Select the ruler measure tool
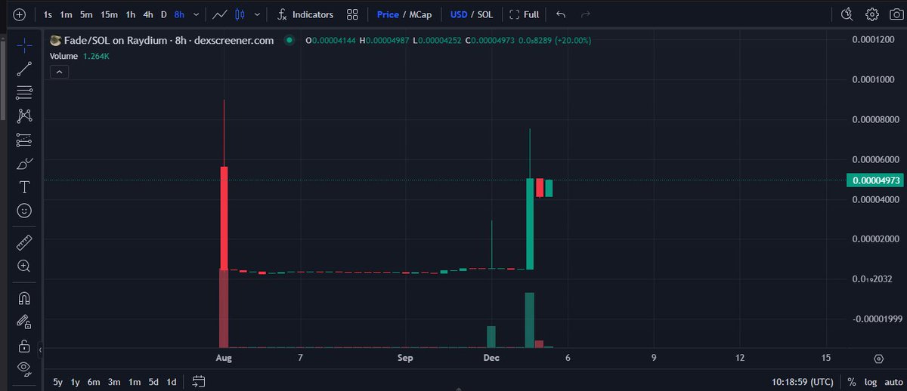 (x=23, y=242)
